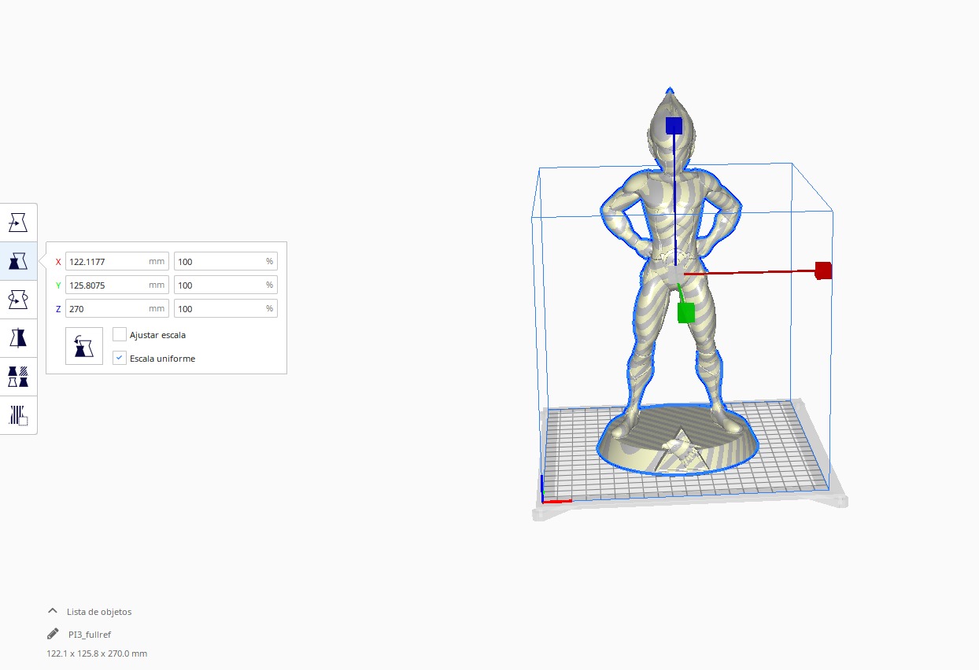Viewport: 979px width, 670px height.
Task: Click the dimensions text 122.1 x 125.8 x 270.0 mm
Action: point(97,653)
